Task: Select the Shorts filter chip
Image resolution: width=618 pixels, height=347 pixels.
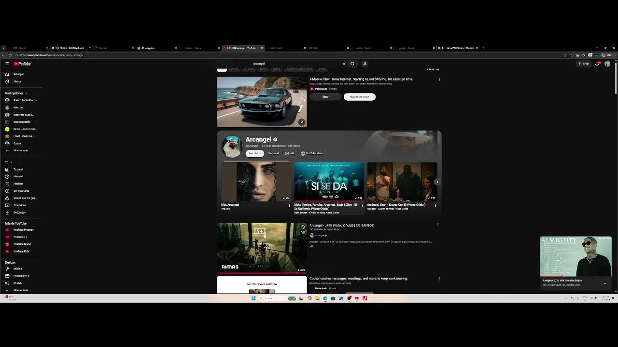Action: point(235,69)
